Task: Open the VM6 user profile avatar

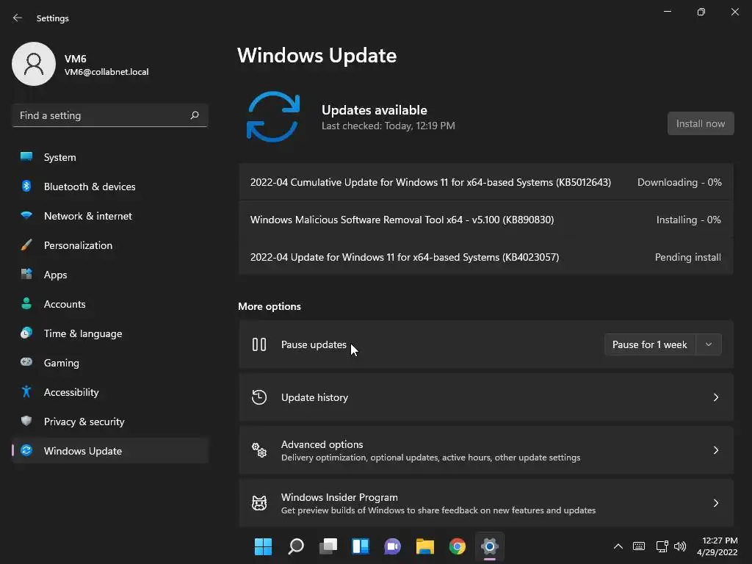Action: coord(34,64)
